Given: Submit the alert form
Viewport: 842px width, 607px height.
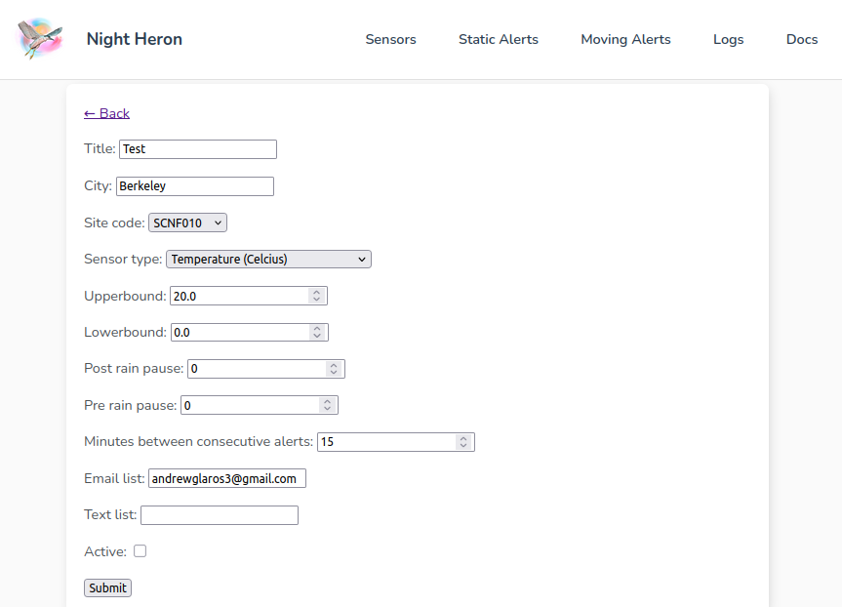Looking at the screenshot, I should pyautogui.click(x=107, y=588).
